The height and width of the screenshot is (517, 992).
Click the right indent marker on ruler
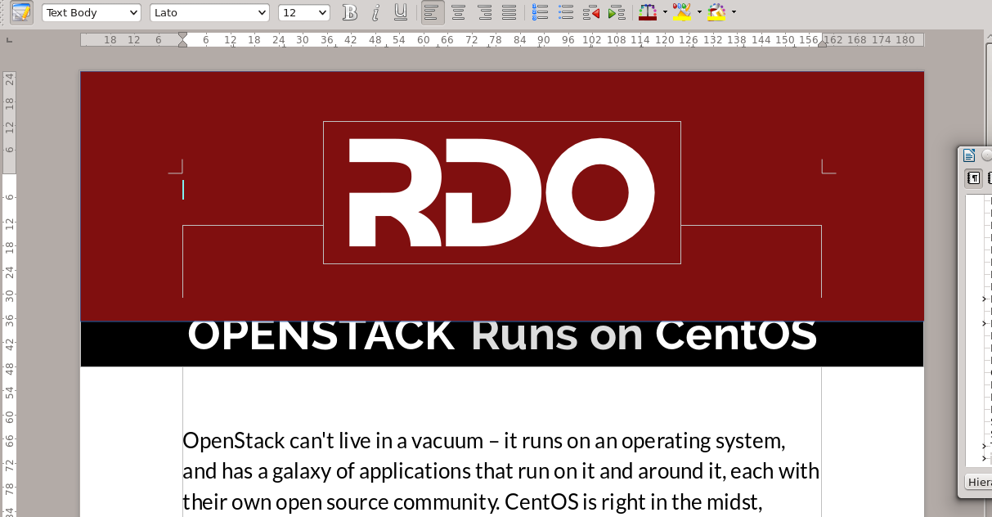click(x=822, y=43)
